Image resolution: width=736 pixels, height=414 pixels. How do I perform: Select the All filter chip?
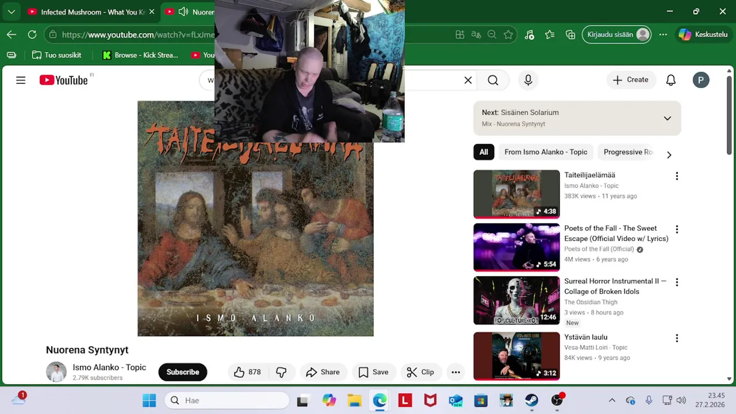[x=484, y=152]
